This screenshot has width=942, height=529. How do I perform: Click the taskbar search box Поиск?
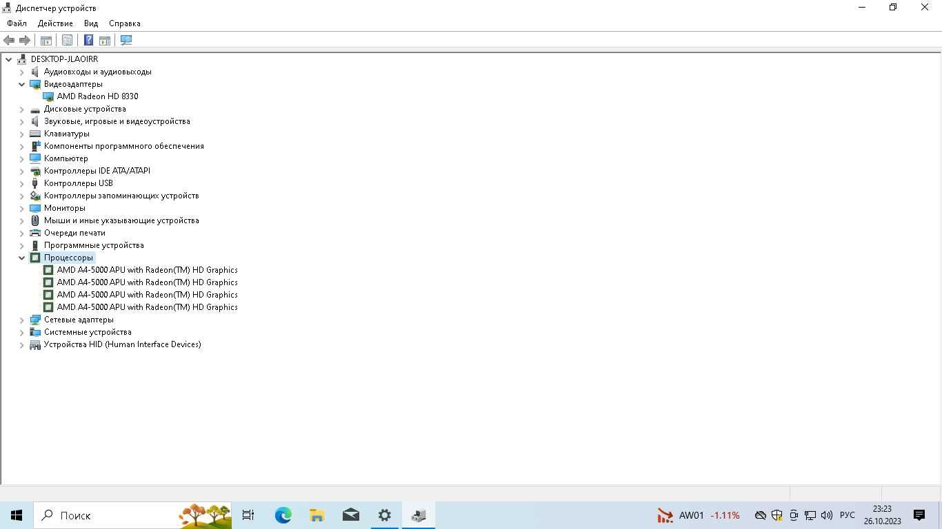133,515
